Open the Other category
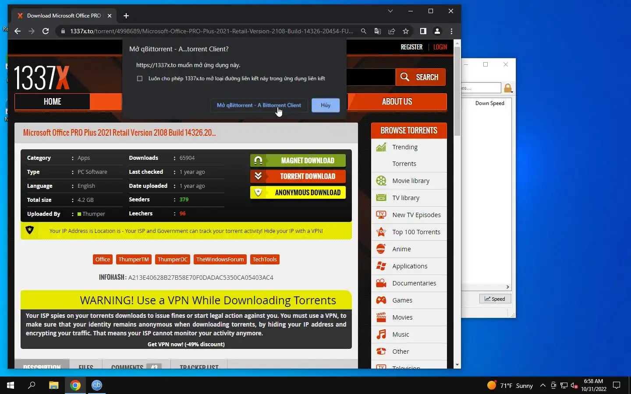Screen dimensions: 631x394 409,352
